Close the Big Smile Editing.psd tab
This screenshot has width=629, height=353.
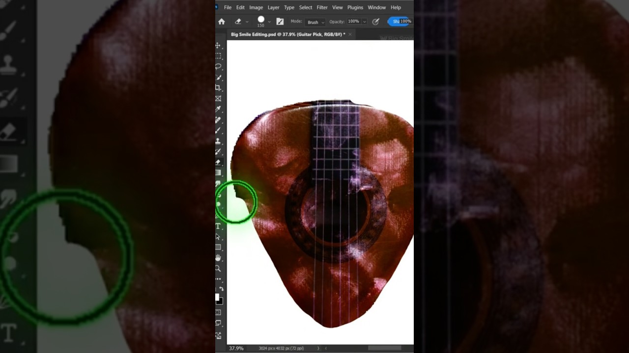coord(350,34)
